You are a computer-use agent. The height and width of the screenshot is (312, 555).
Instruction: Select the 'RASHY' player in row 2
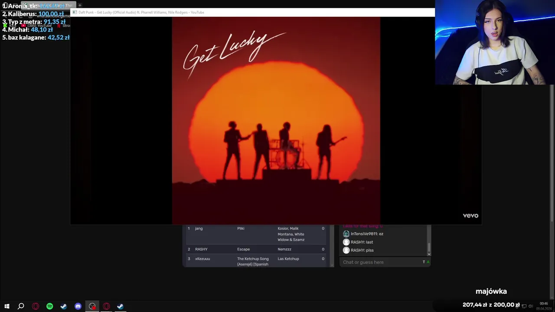[201, 249]
